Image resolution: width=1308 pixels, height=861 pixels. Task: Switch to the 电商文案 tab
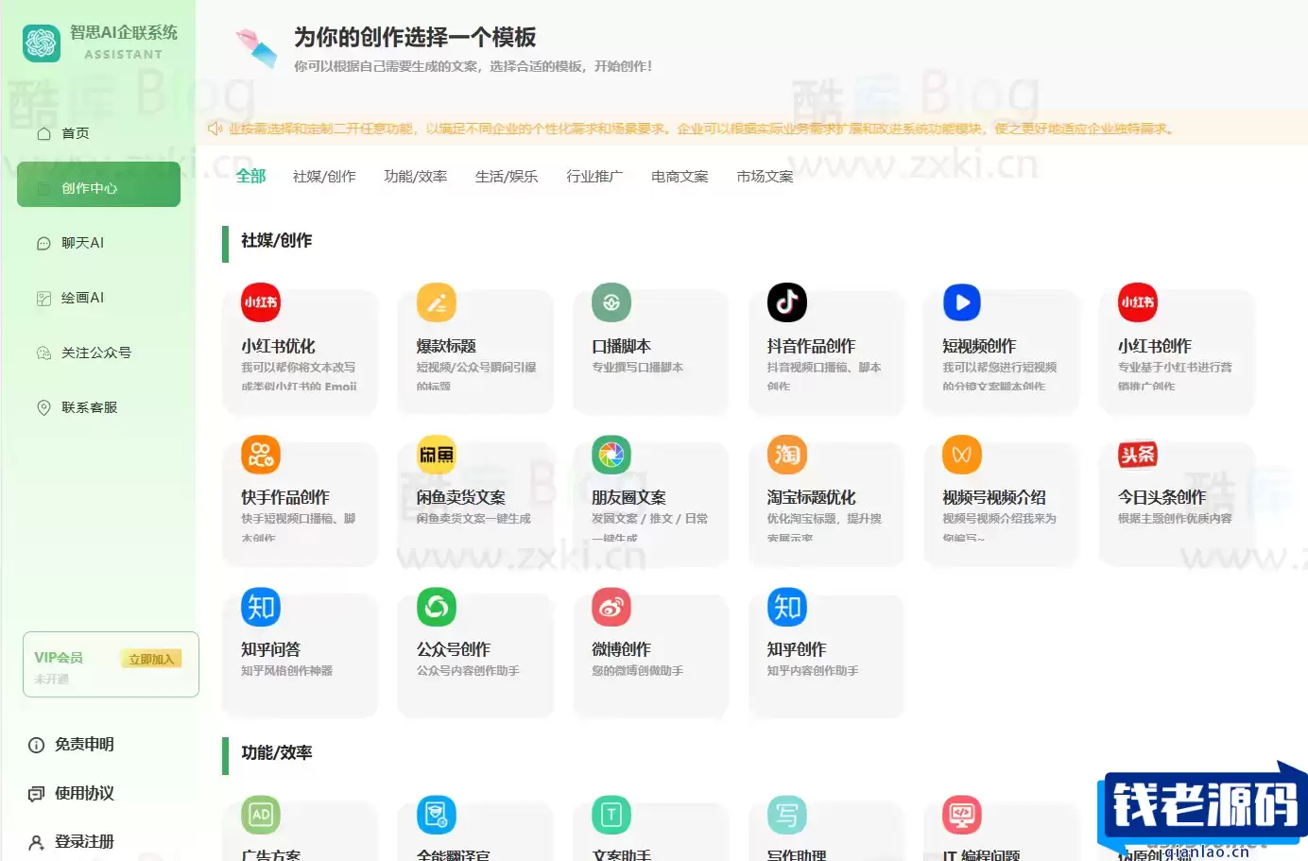point(680,176)
